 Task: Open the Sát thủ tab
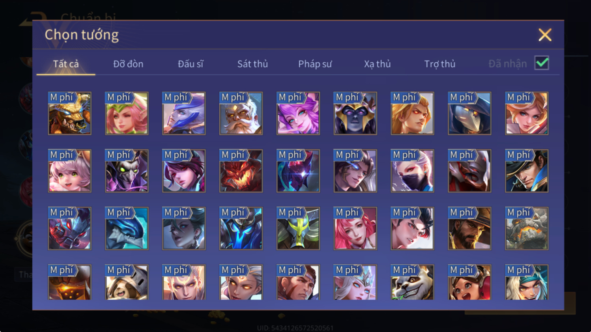(252, 64)
